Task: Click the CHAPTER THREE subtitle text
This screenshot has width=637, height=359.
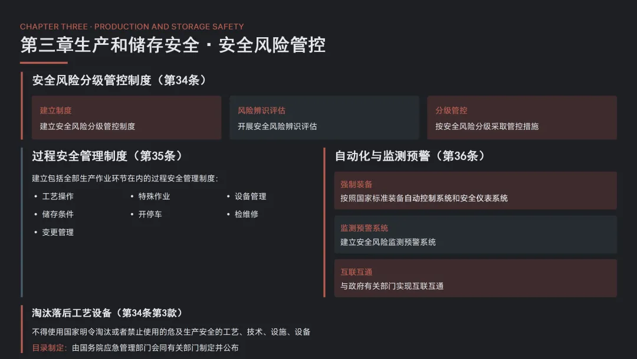Action: pos(132,27)
